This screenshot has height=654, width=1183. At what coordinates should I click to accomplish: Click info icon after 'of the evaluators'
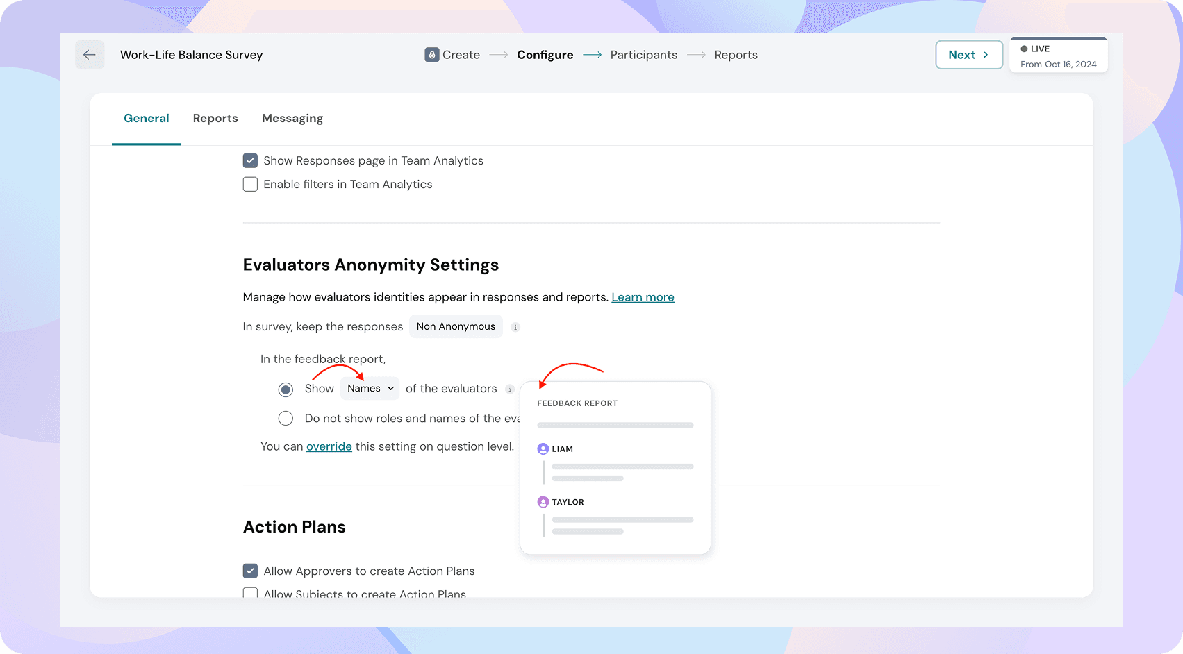510,389
